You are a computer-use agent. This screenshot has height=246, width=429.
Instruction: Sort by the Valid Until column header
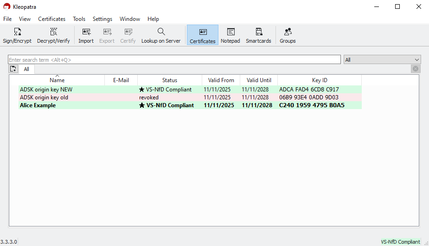coord(259,80)
